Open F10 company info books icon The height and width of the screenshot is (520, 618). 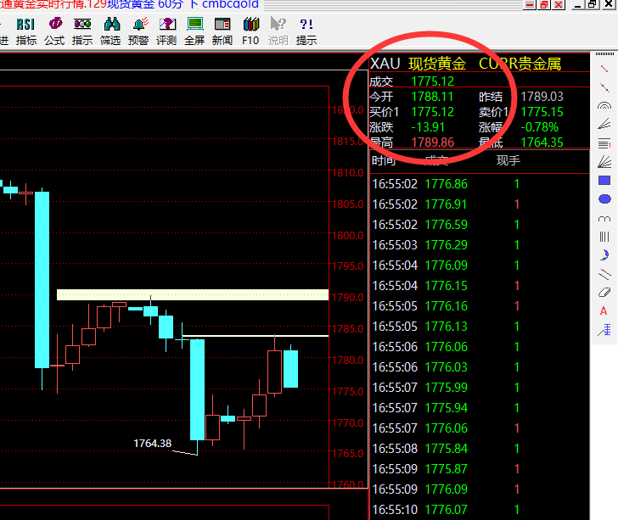tap(250, 31)
